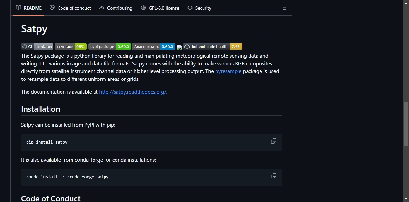Click the scrollbar down arrow
Viewport: 409px width, 202px height.
406,199
